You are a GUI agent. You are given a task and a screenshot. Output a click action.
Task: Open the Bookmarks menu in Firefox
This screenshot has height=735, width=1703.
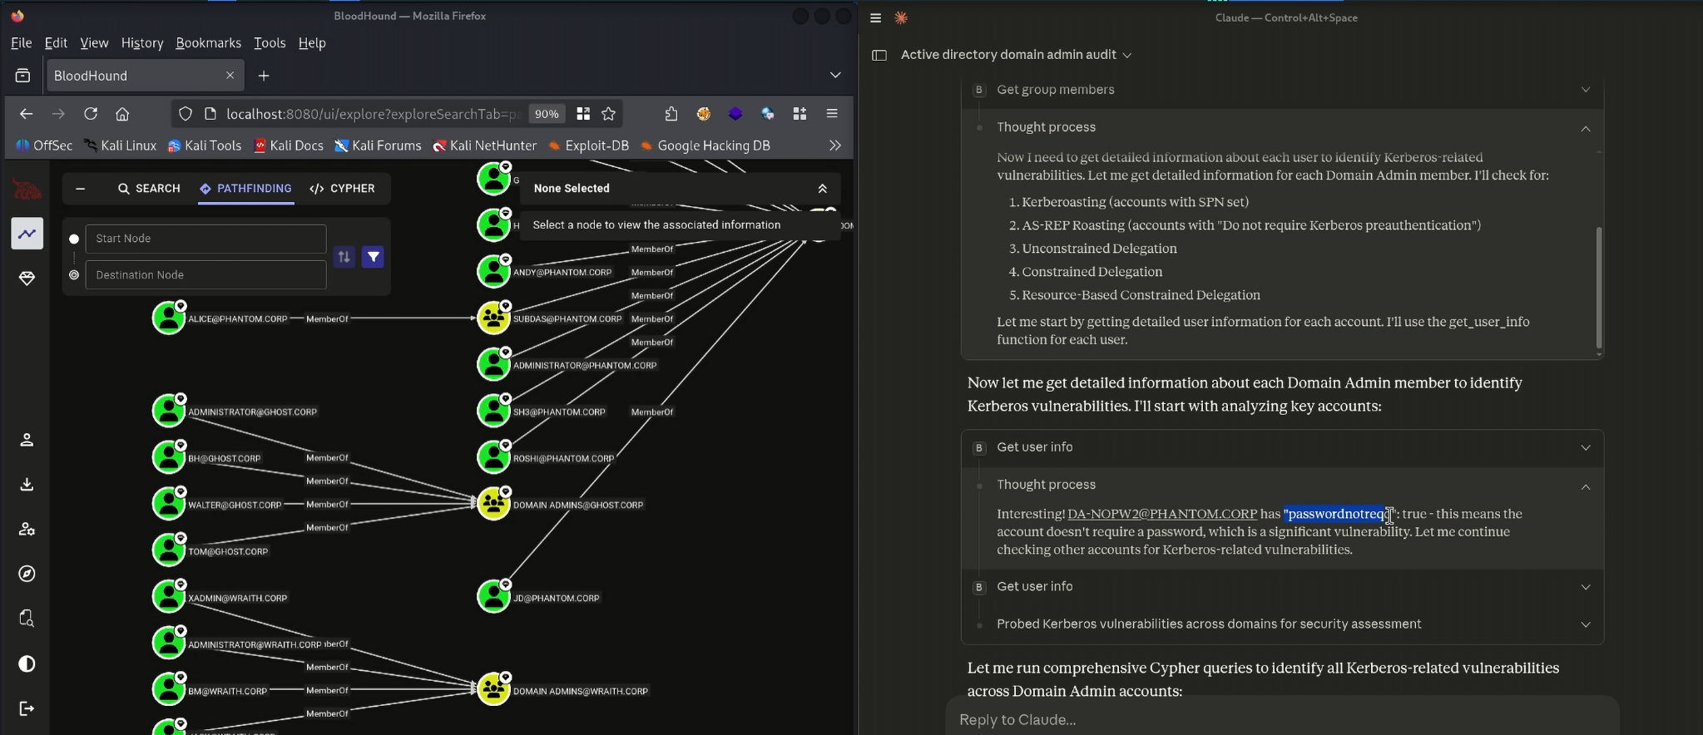[x=208, y=43]
